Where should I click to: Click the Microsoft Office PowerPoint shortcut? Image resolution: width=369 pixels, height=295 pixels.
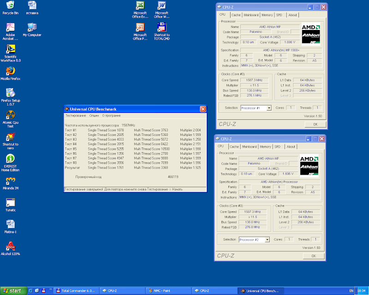click(140, 31)
